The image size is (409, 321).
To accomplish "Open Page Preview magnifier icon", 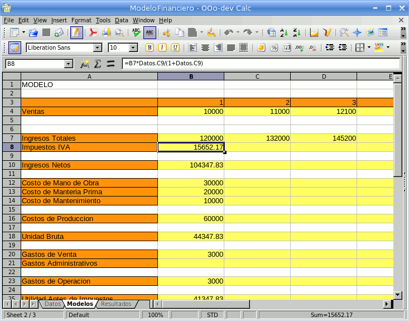I will 119,32.
